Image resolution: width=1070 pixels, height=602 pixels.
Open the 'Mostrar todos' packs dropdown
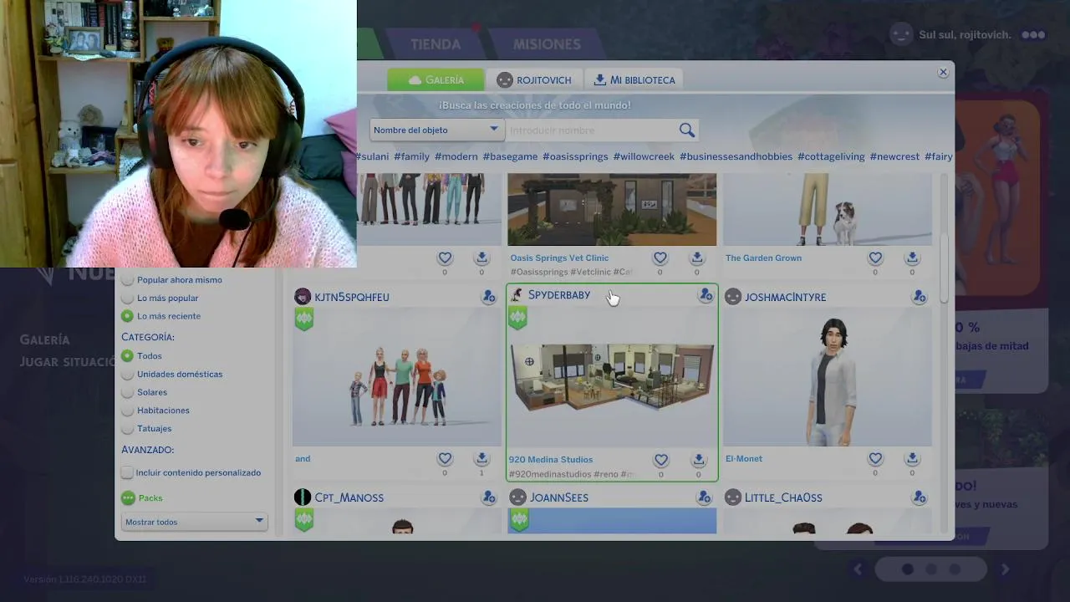click(194, 522)
